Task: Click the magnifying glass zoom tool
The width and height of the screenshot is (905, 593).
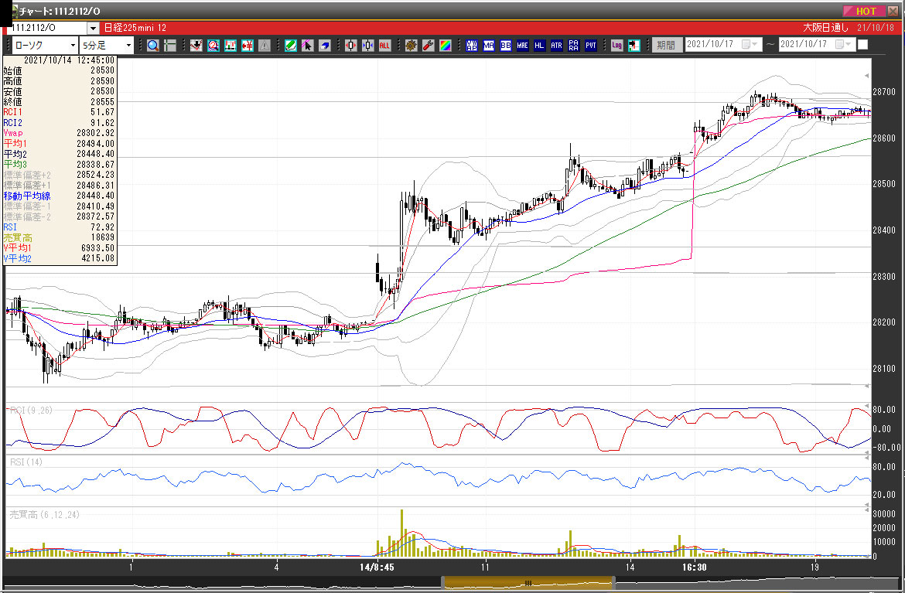Action: 153,45
